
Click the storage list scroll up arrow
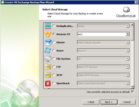(132, 24)
